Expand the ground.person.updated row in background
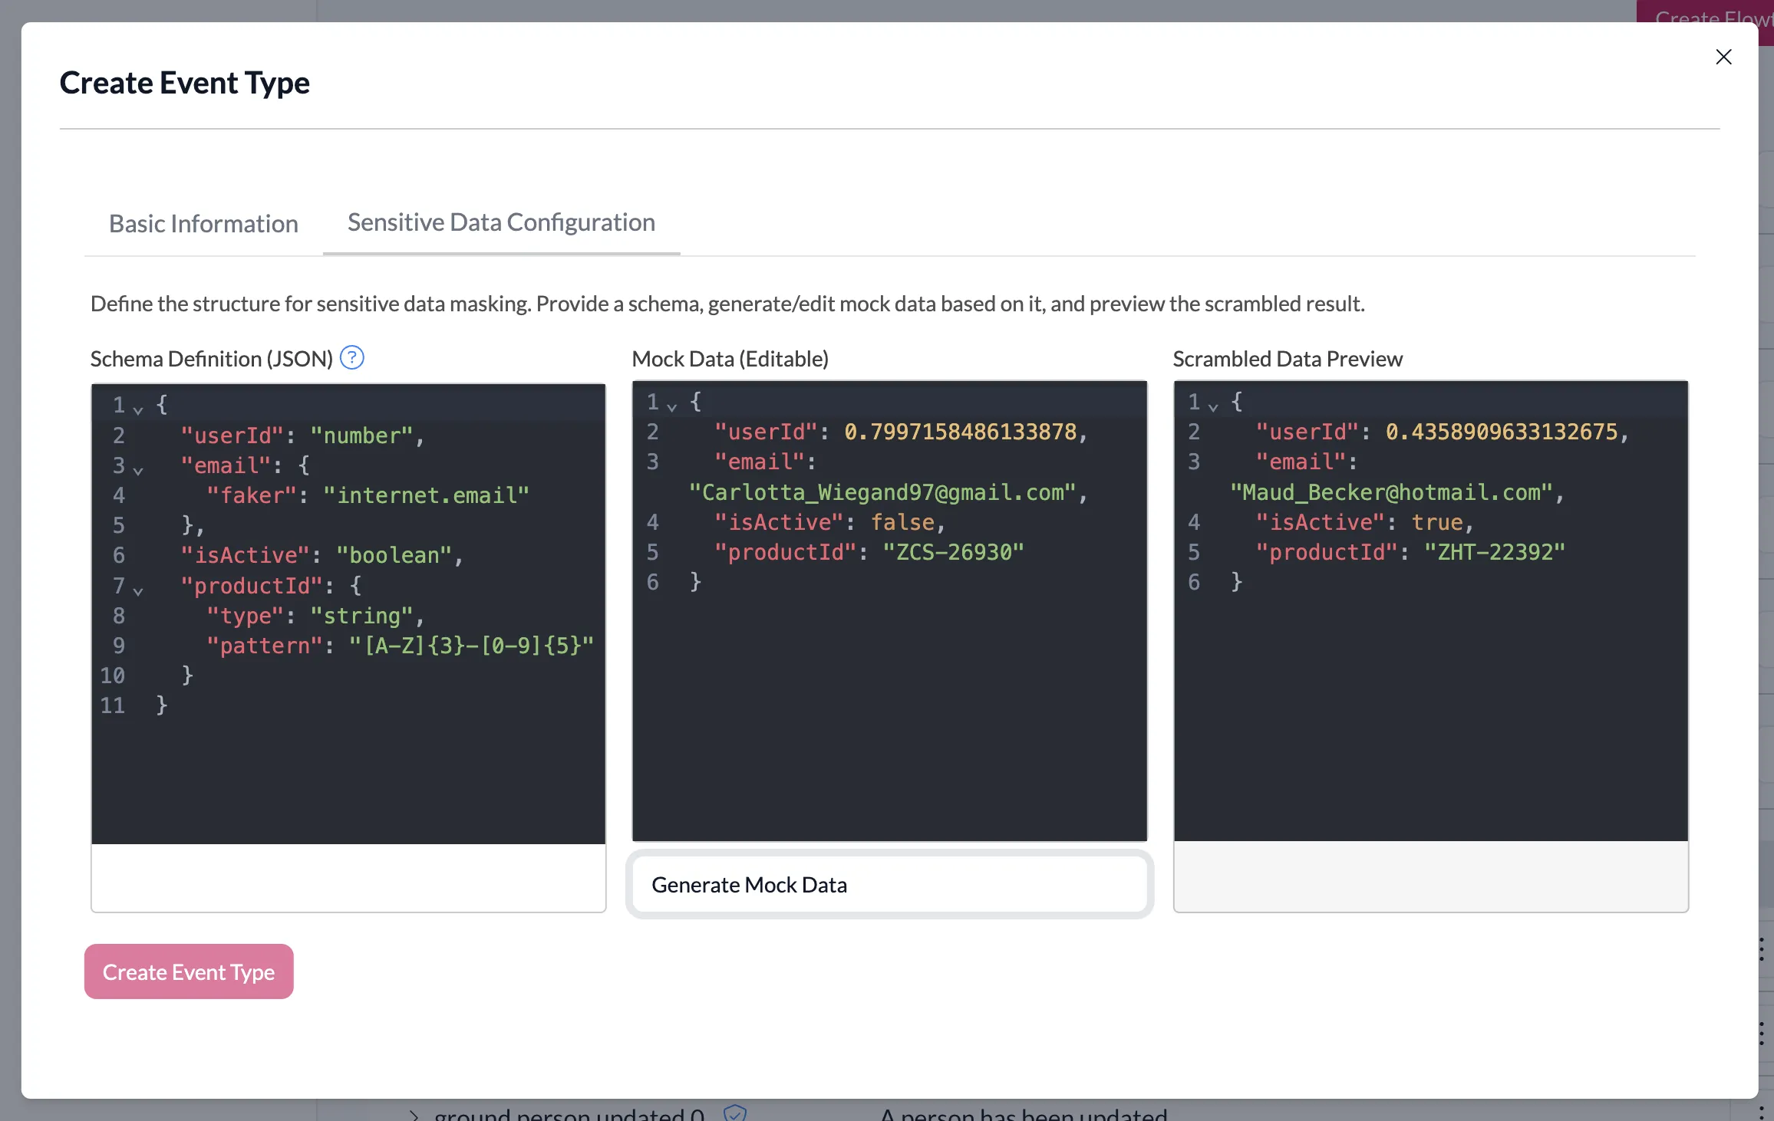1774x1121 pixels. coord(414,1115)
